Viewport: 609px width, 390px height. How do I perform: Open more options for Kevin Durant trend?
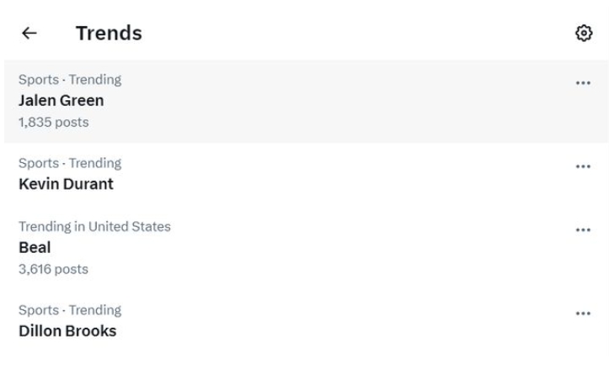(x=583, y=166)
